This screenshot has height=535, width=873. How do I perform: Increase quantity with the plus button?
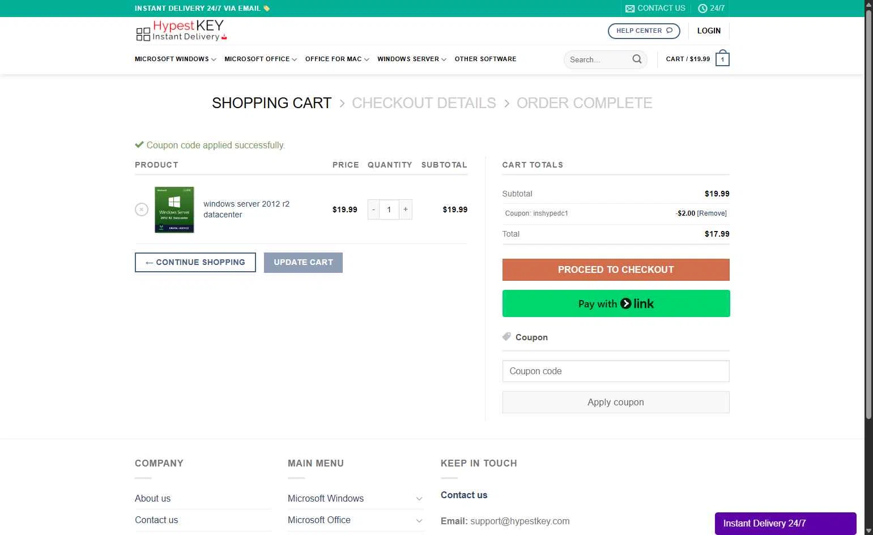pyautogui.click(x=406, y=209)
